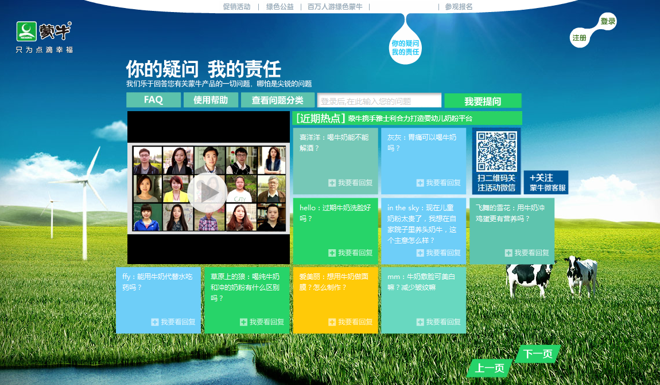Click 我要看回复 plus icon on ffy card

click(x=155, y=322)
